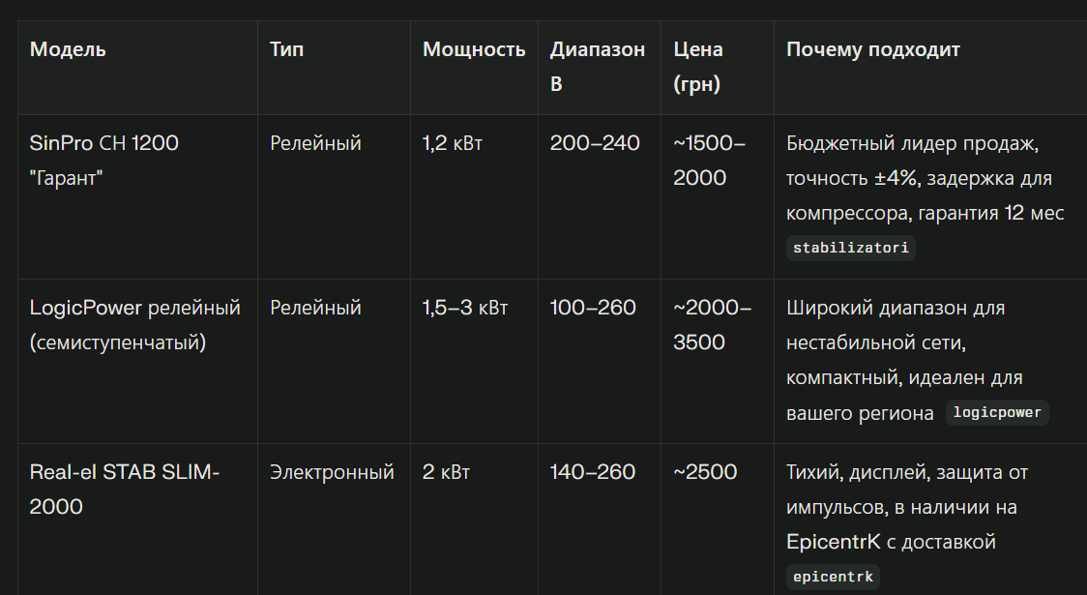This screenshot has width=1087, height=595.
Task: Click the "~2000–3500" price cell
Action: (x=712, y=325)
